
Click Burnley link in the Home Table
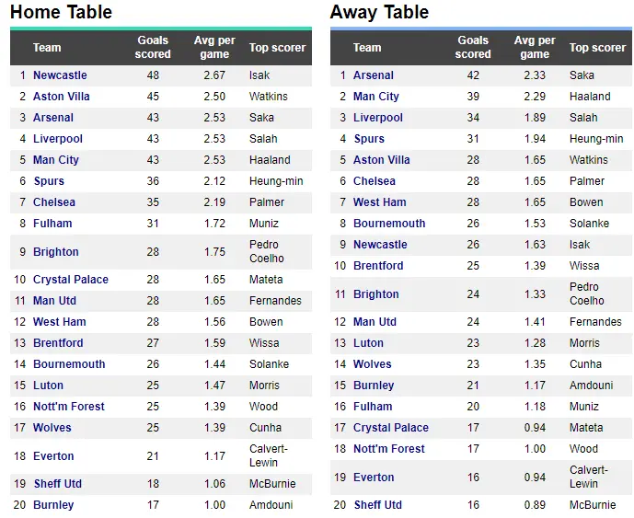click(53, 505)
